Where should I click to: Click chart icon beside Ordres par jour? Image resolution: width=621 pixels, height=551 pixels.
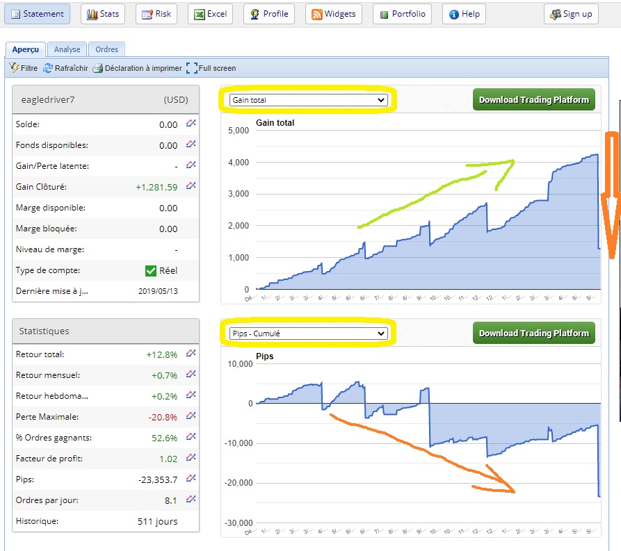(x=191, y=500)
